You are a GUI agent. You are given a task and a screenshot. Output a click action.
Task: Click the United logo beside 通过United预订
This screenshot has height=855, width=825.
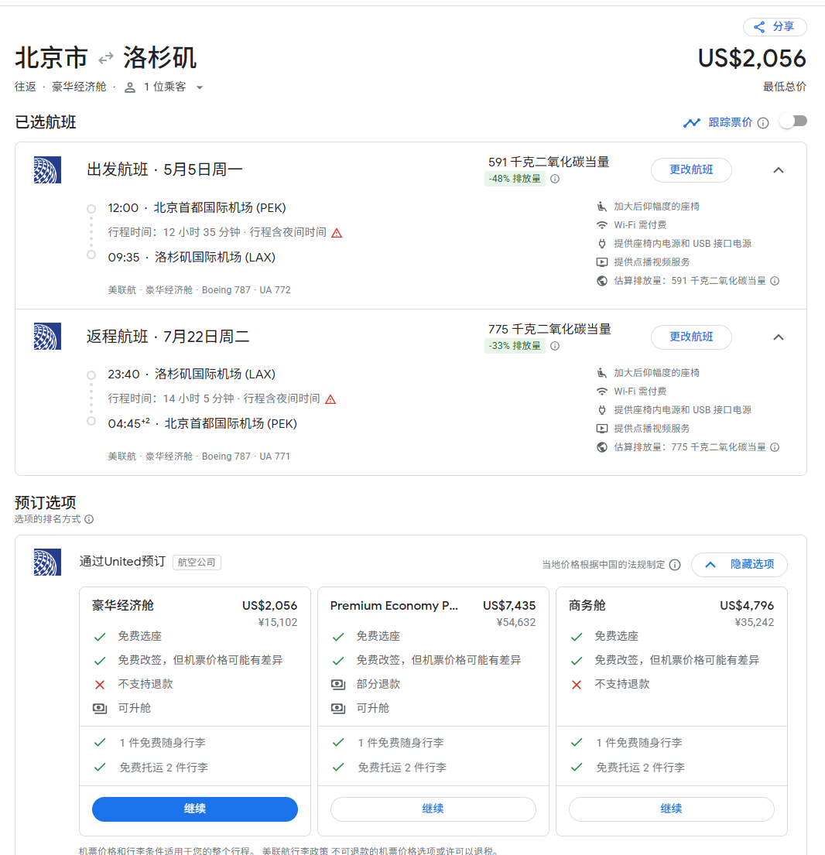click(47, 563)
